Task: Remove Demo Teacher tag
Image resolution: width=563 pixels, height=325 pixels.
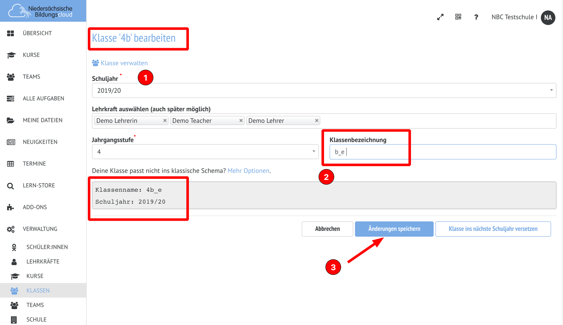Action: click(241, 121)
